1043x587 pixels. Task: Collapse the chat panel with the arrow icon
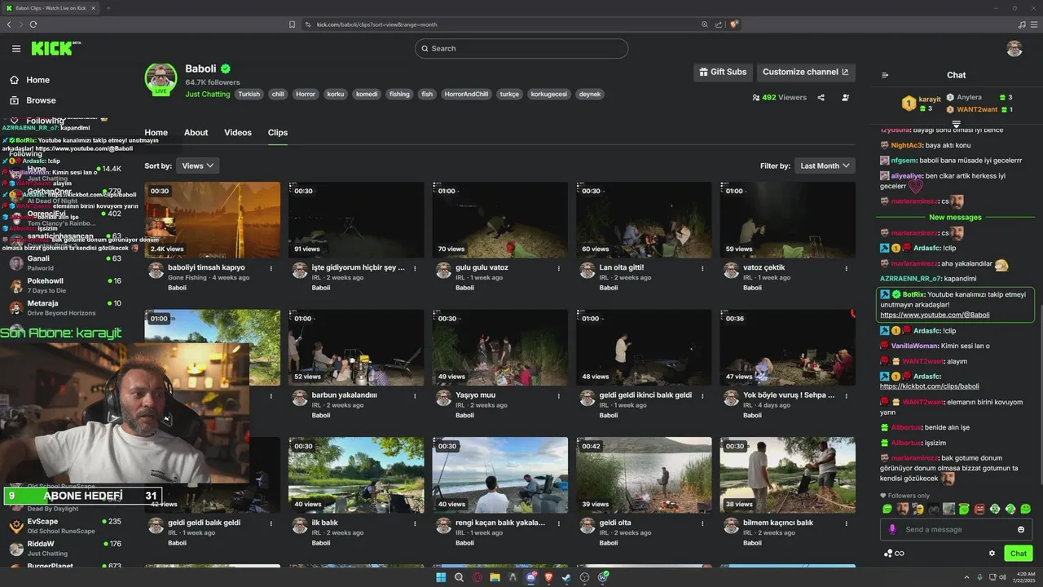[x=885, y=75]
